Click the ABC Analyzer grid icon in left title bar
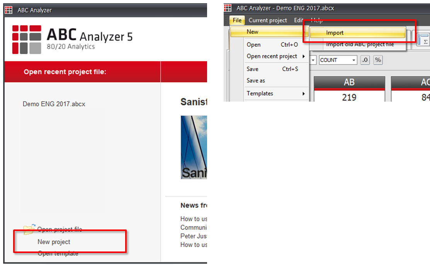 click(8, 10)
